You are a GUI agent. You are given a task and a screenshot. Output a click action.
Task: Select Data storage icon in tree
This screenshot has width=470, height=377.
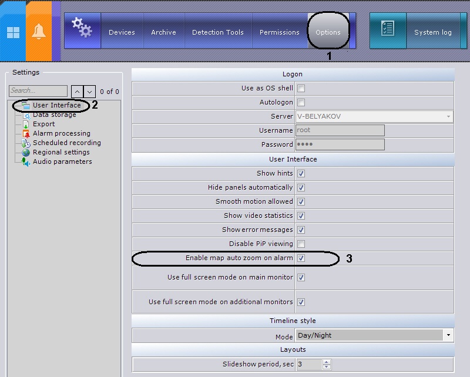point(26,115)
